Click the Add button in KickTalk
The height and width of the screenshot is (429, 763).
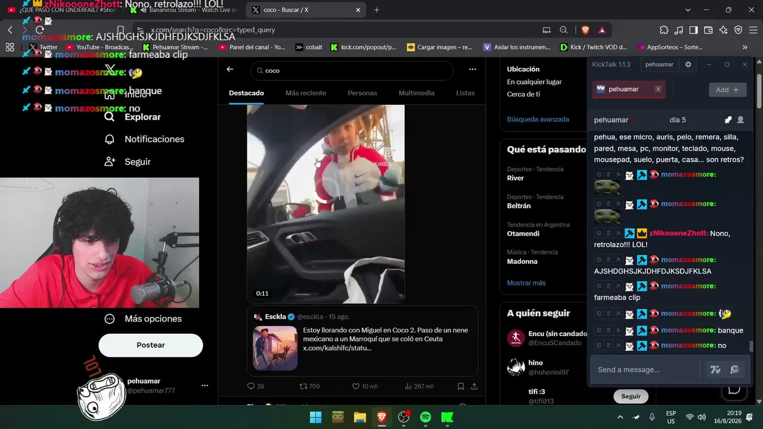pos(728,89)
